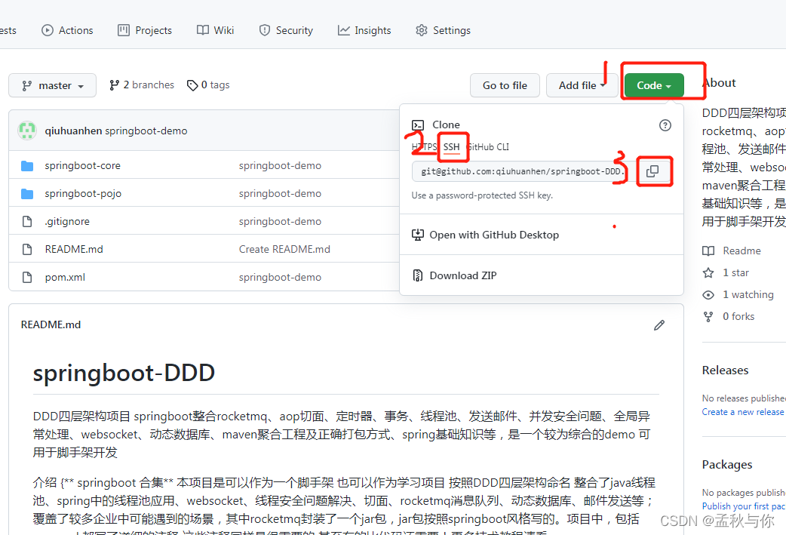Edit README with the pencil icon
Viewport: 786px width, 535px height.
point(659,325)
